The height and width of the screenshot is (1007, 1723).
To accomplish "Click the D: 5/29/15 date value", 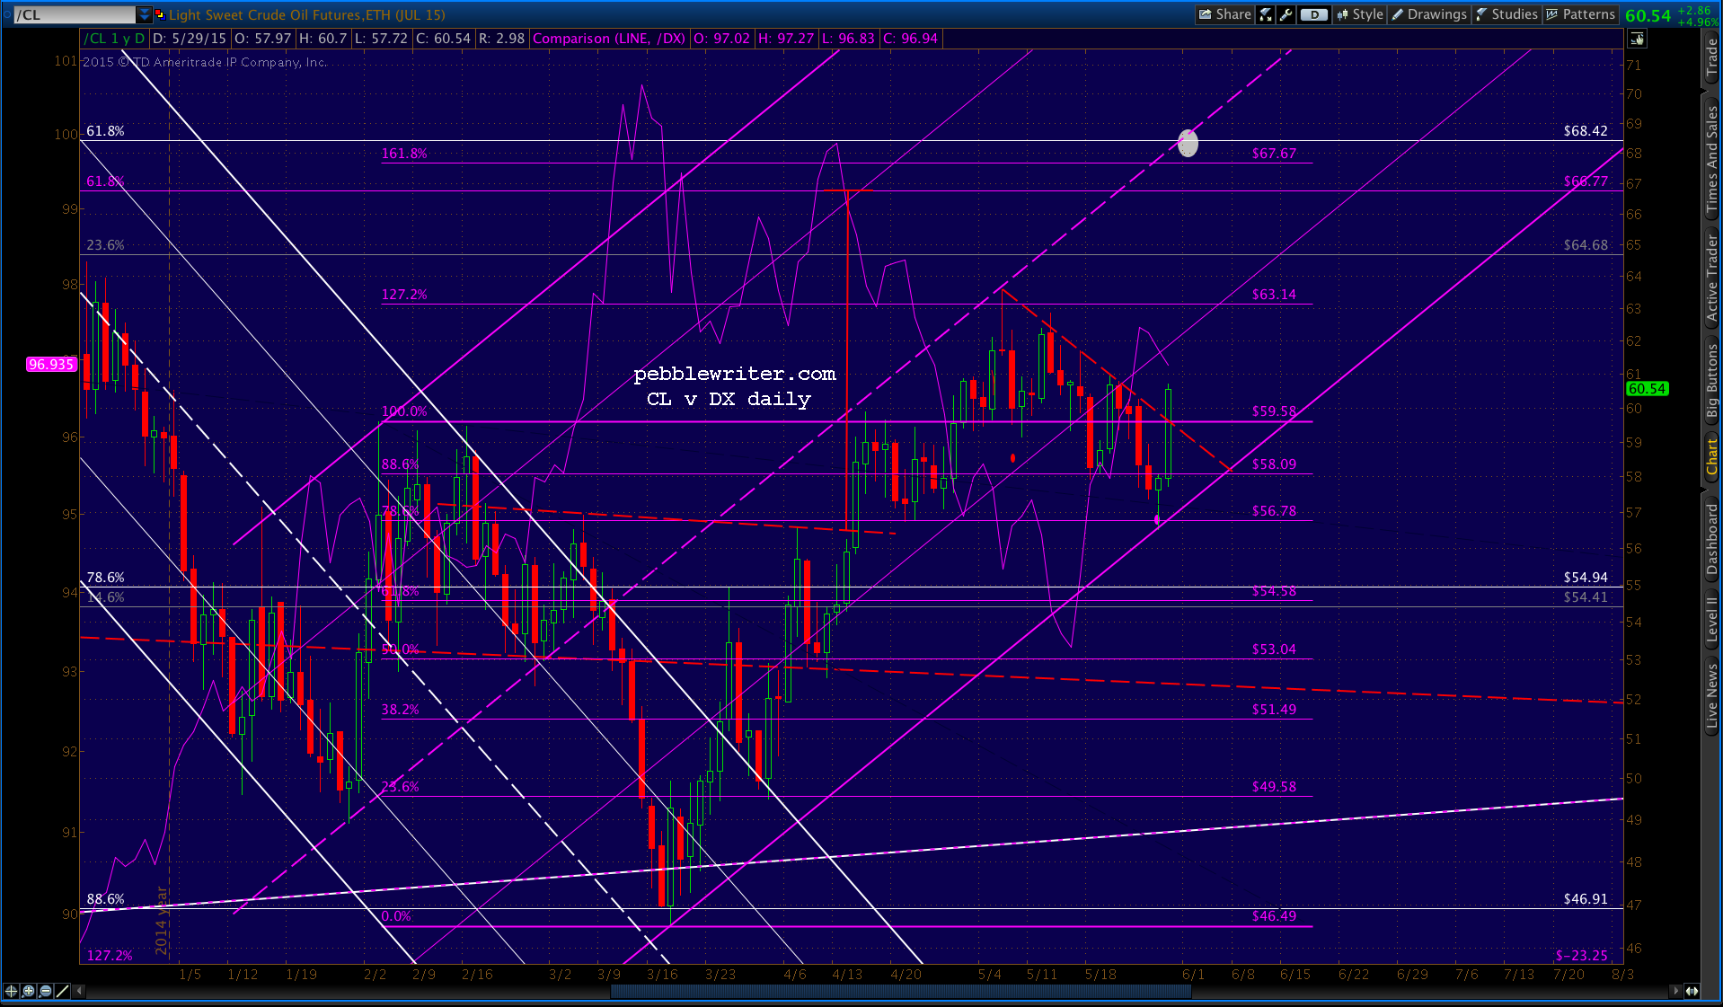I will pyautogui.click(x=190, y=39).
